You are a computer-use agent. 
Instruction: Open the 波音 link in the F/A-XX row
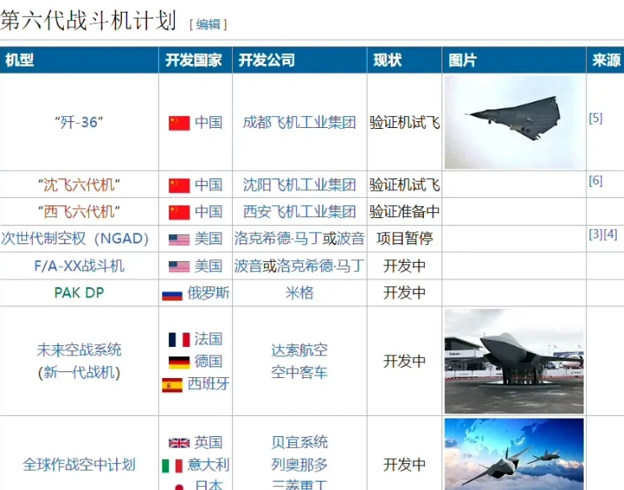point(248,266)
